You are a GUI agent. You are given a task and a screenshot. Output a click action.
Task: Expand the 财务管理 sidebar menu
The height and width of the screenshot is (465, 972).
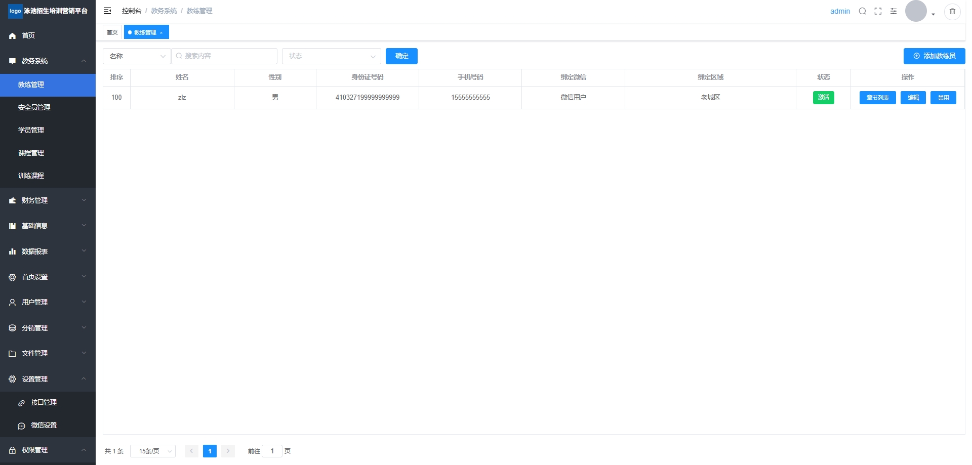click(x=48, y=200)
